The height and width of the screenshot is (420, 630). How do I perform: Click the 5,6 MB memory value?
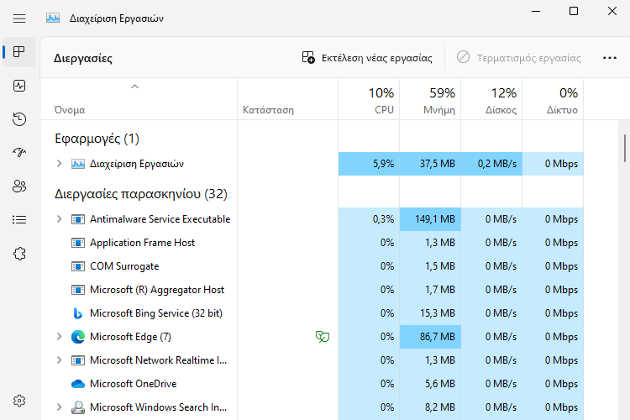click(440, 384)
